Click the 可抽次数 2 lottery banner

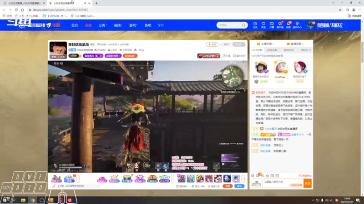click(x=208, y=56)
